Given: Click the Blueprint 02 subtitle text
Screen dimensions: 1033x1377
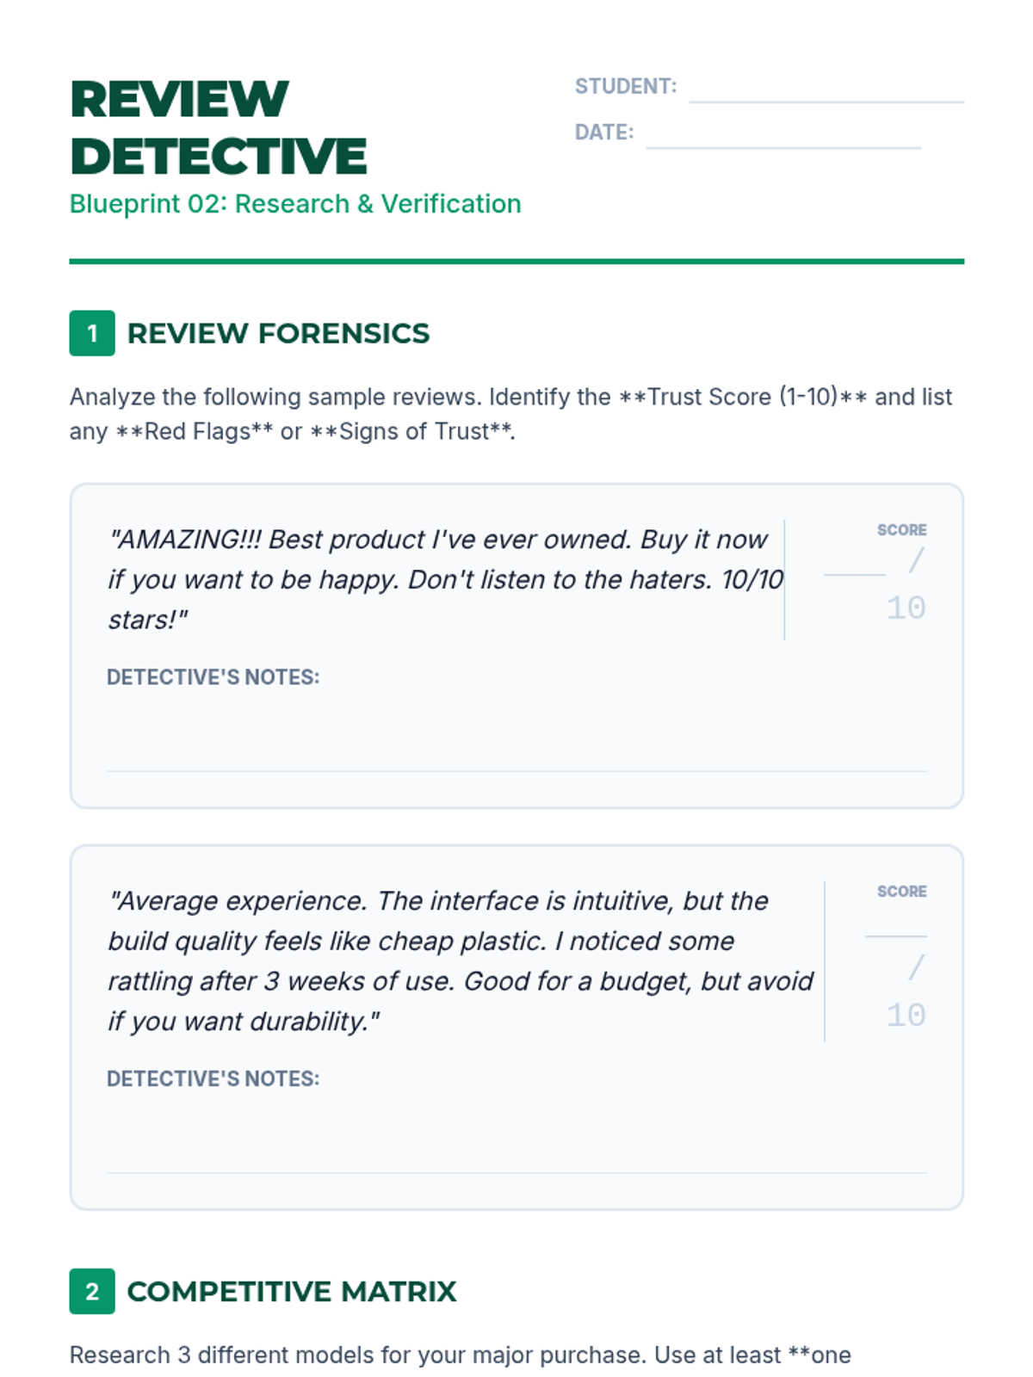Looking at the screenshot, I should [x=295, y=204].
